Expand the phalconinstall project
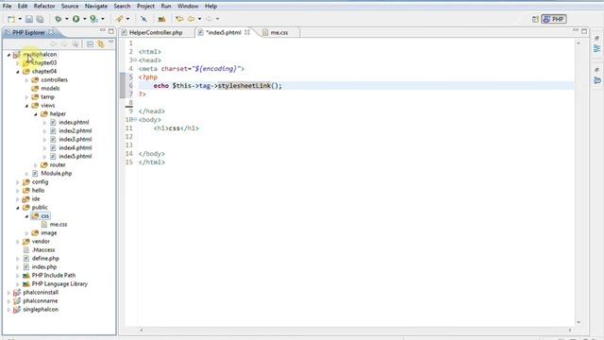604x340 pixels. point(8,293)
